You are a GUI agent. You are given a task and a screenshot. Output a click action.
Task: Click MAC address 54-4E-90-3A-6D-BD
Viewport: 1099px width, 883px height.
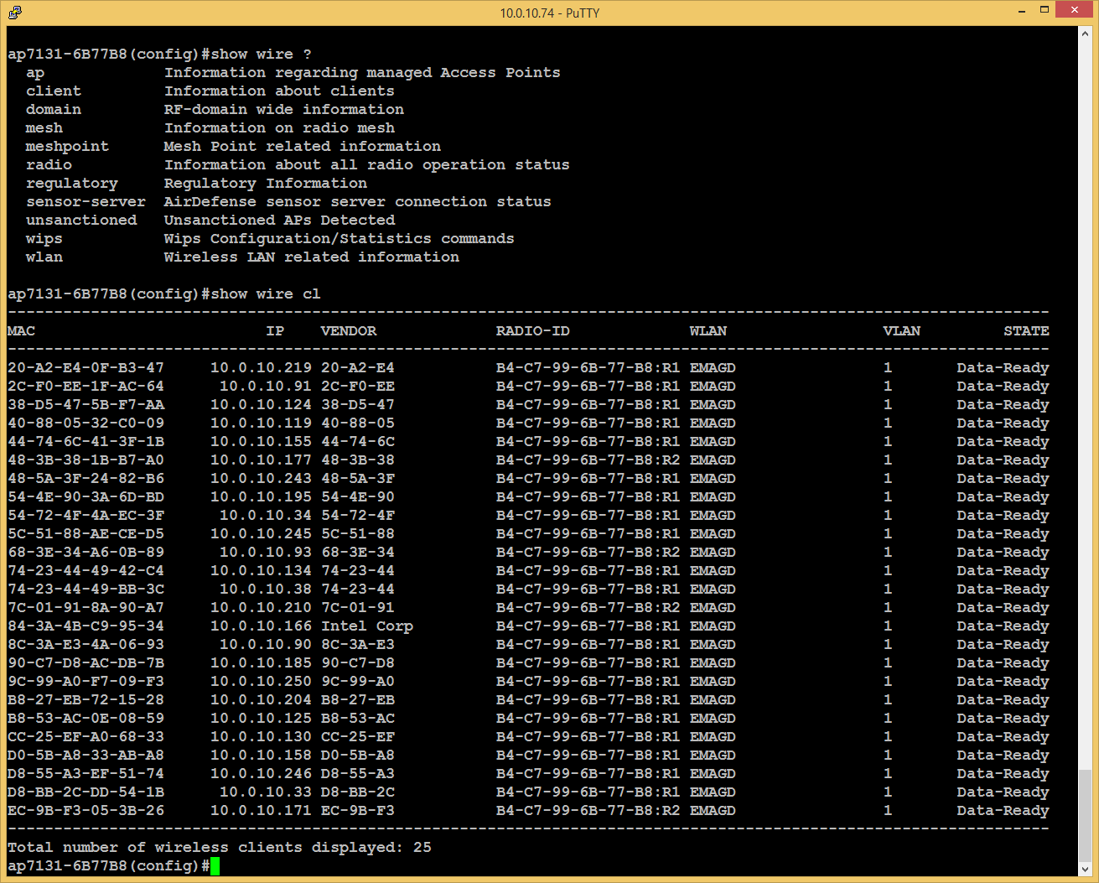pos(86,497)
